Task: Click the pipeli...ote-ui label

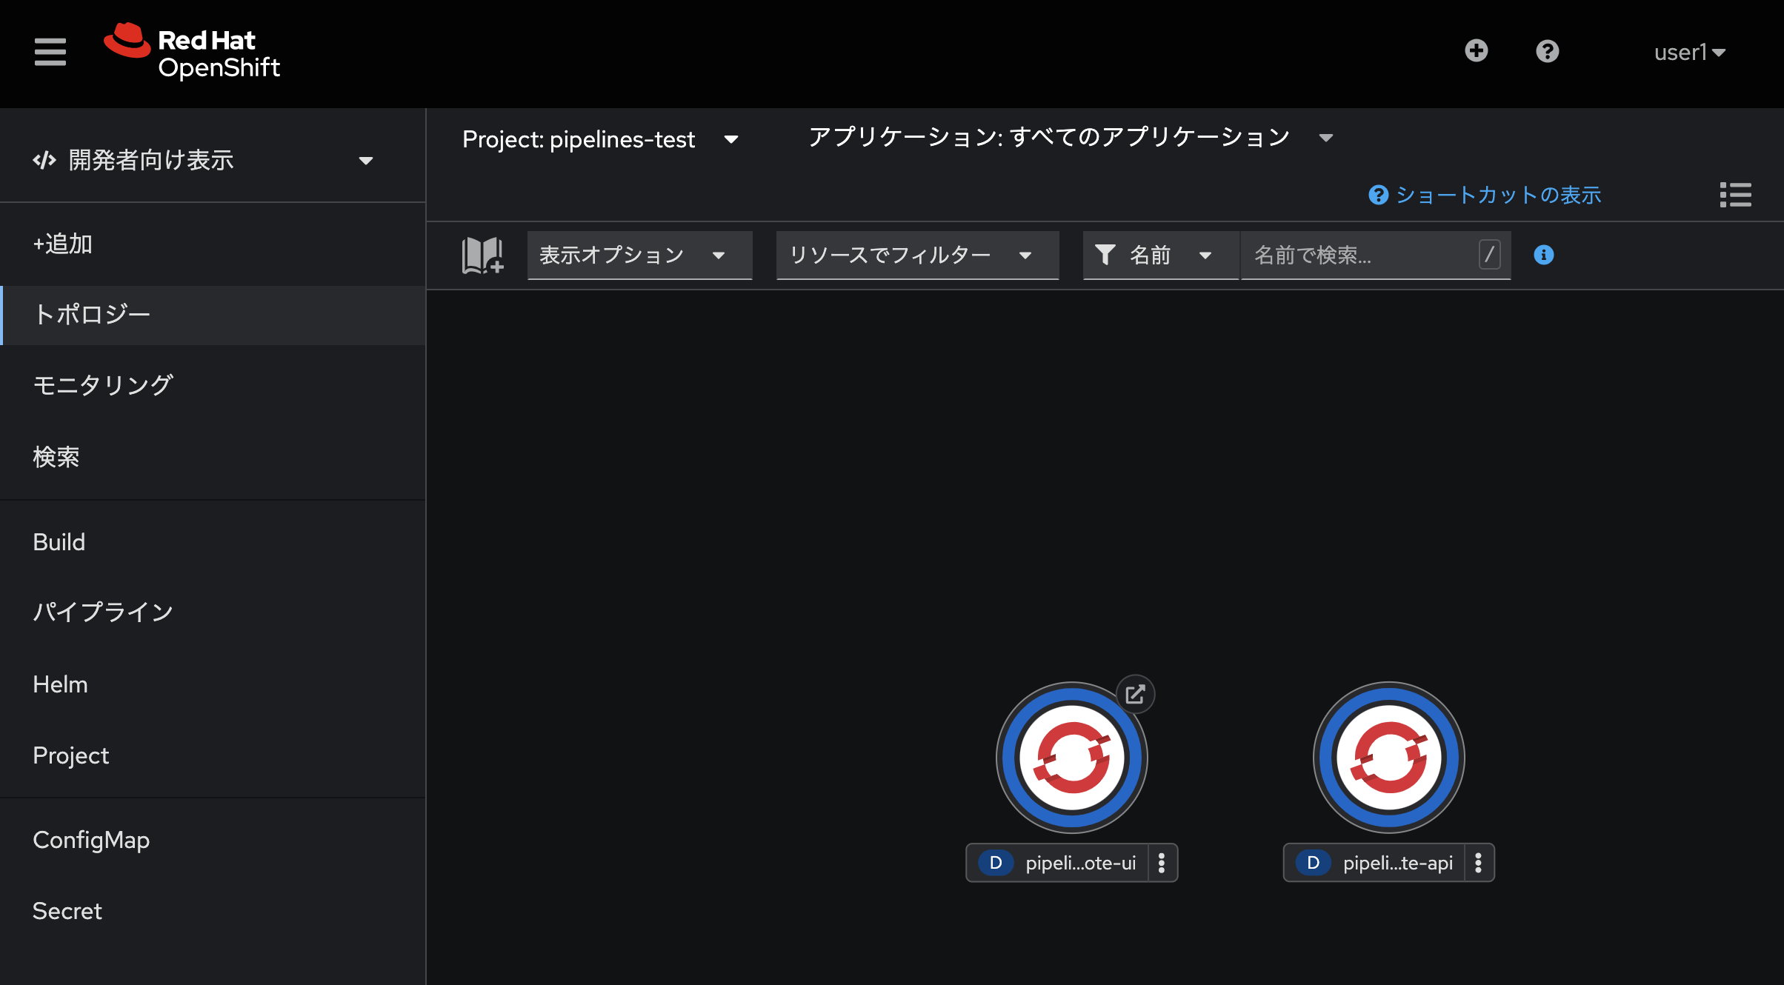Action: (1080, 863)
